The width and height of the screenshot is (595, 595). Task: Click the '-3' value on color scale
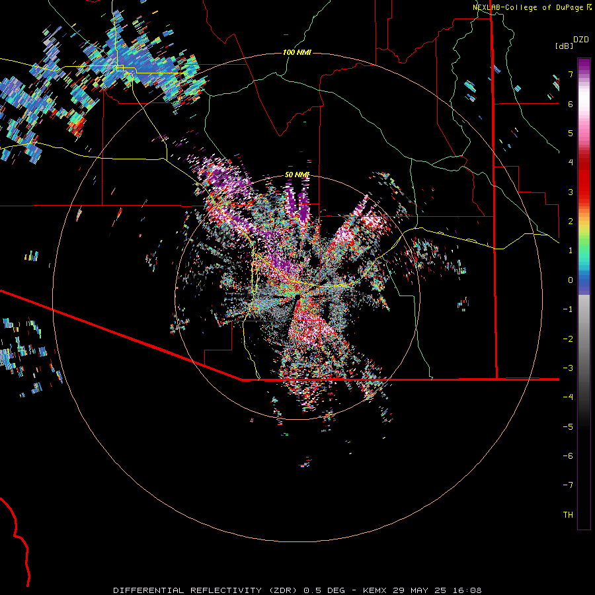[568, 368]
